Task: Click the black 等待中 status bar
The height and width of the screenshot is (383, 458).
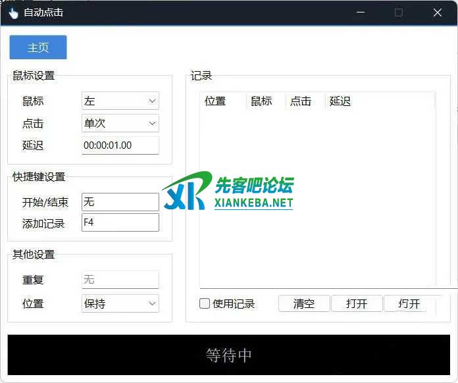Action: pyautogui.click(x=229, y=355)
